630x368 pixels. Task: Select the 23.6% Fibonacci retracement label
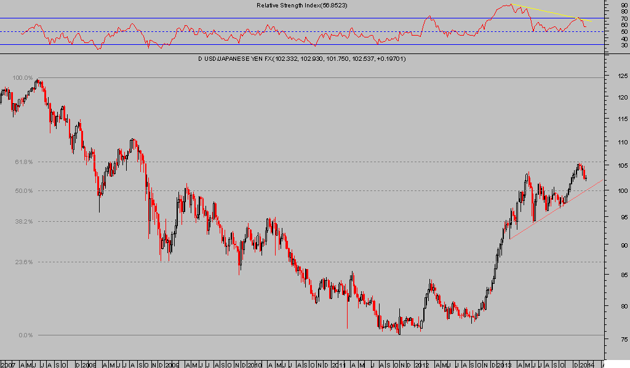[x=22, y=262]
